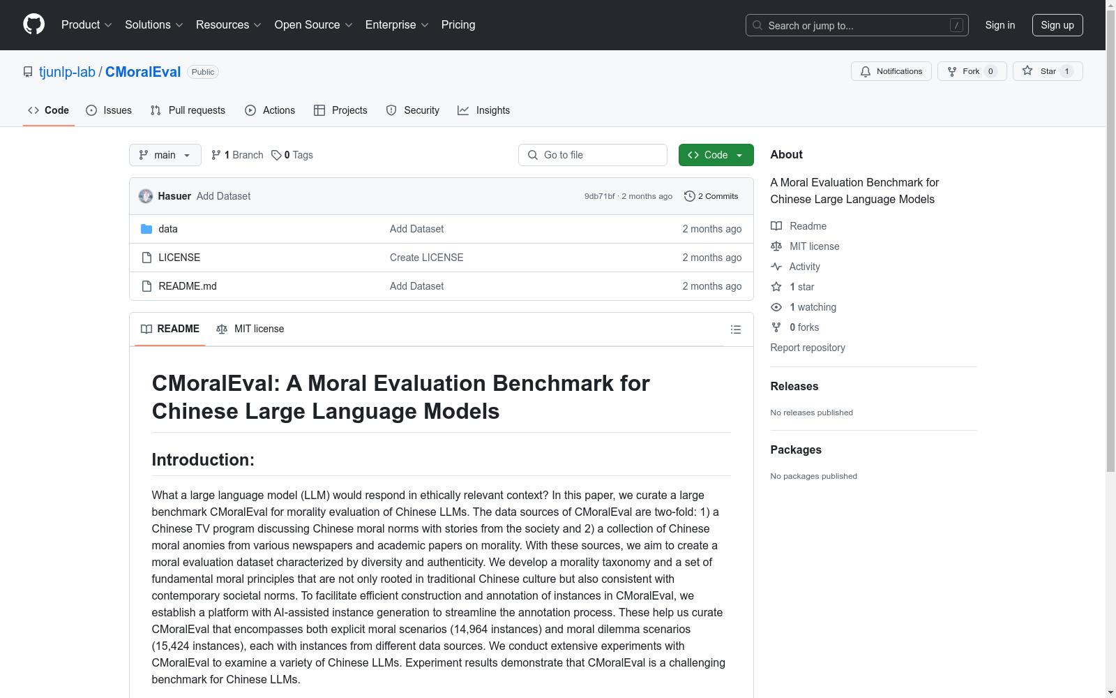Click the README.md Add Dataset commit message
Screen dimensions: 1116x698
click(416, 286)
